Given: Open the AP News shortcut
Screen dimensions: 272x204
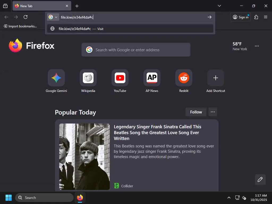Looking at the screenshot, I should tap(152, 81).
